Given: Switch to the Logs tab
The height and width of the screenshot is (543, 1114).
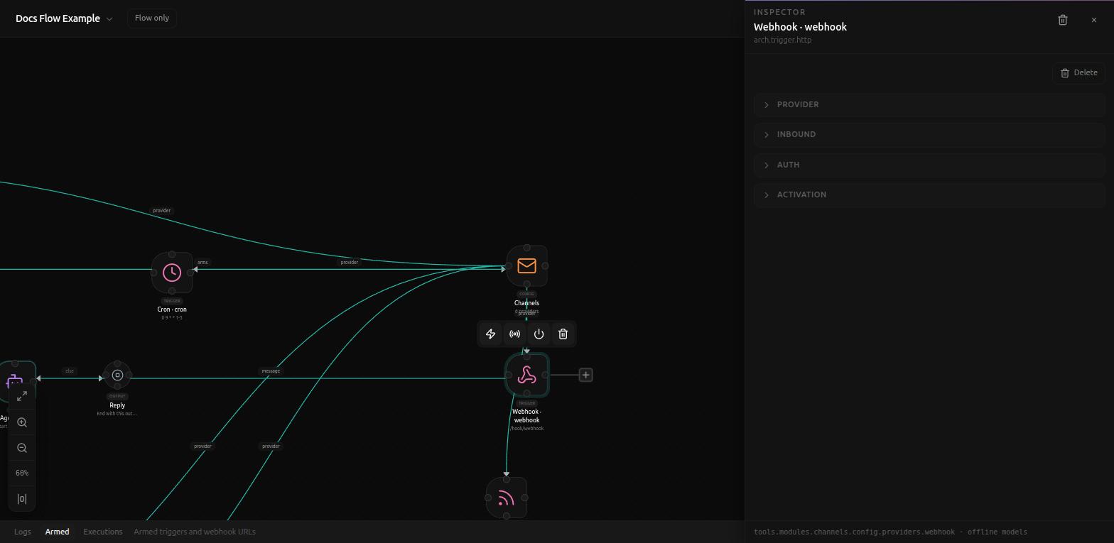Looking at the screenshot, I should click(x=23, y=532).
